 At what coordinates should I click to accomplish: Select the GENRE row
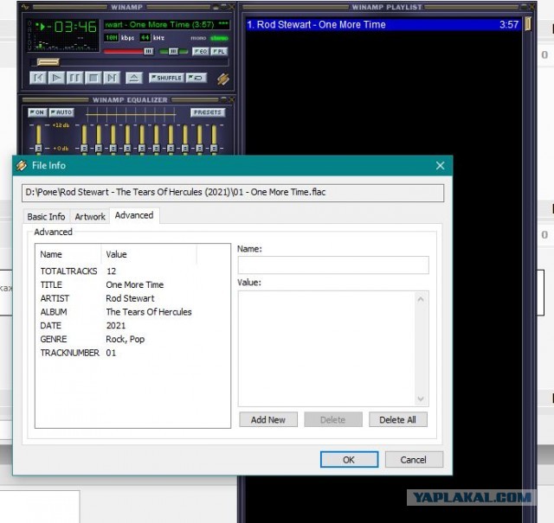click(x=132, y=339)
